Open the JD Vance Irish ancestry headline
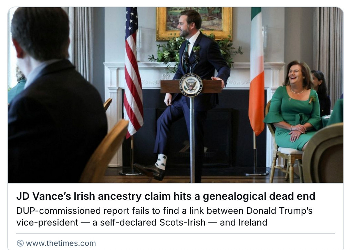This screenshot has height=250, width=352. [x=166, y=196]
